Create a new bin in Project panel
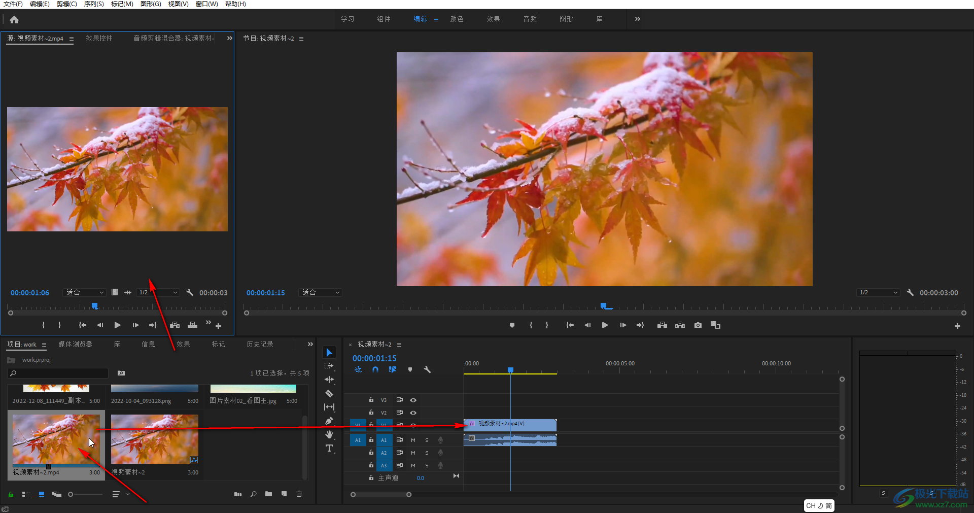974x513 pixels. pyautogui.click(x=268, y=494)
